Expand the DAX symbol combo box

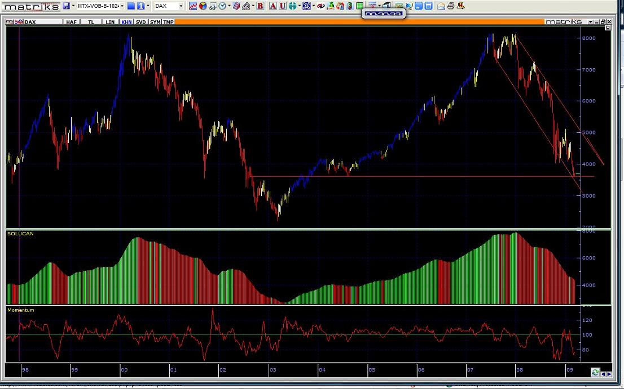coord(181,6)
